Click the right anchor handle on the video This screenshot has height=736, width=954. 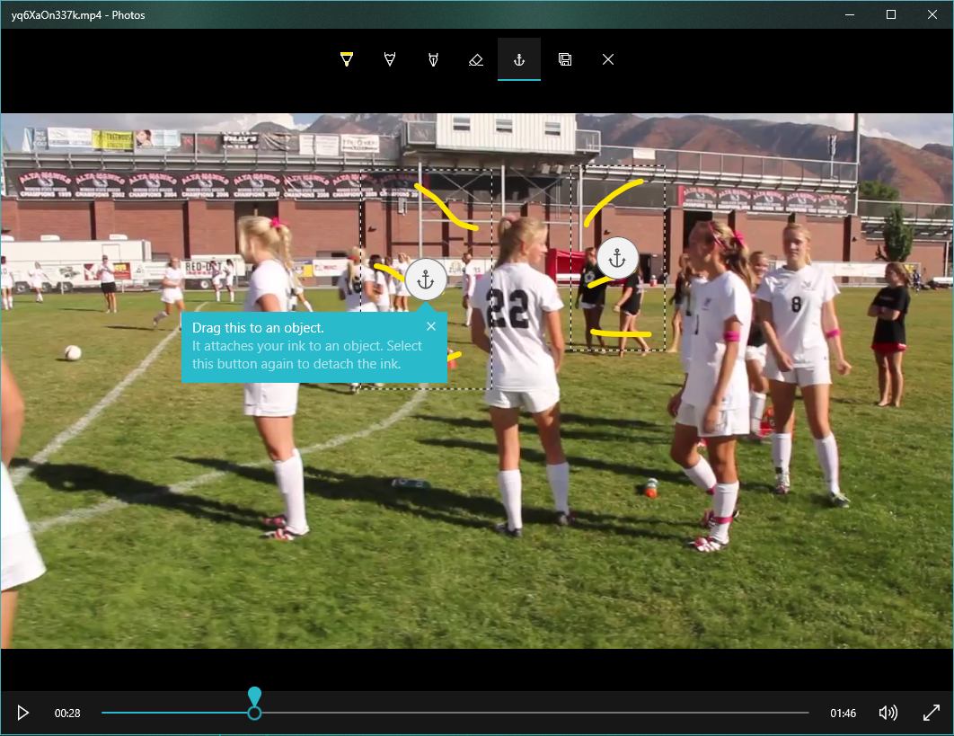coord(617,259)
